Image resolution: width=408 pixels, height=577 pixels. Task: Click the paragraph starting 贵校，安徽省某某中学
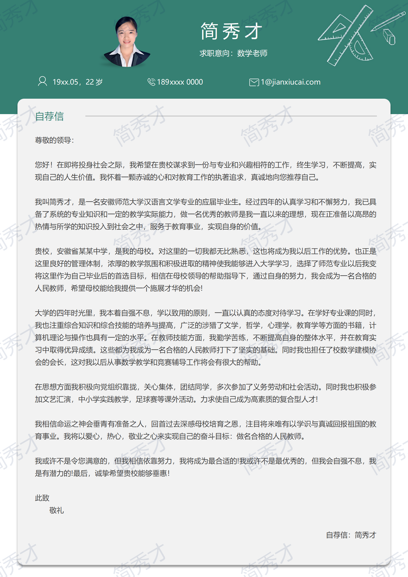206,270
